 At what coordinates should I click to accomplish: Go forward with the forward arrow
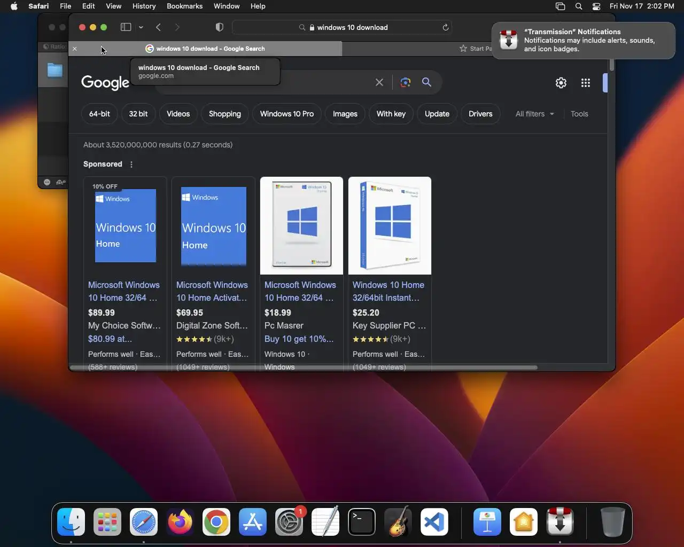coord(177,27)
